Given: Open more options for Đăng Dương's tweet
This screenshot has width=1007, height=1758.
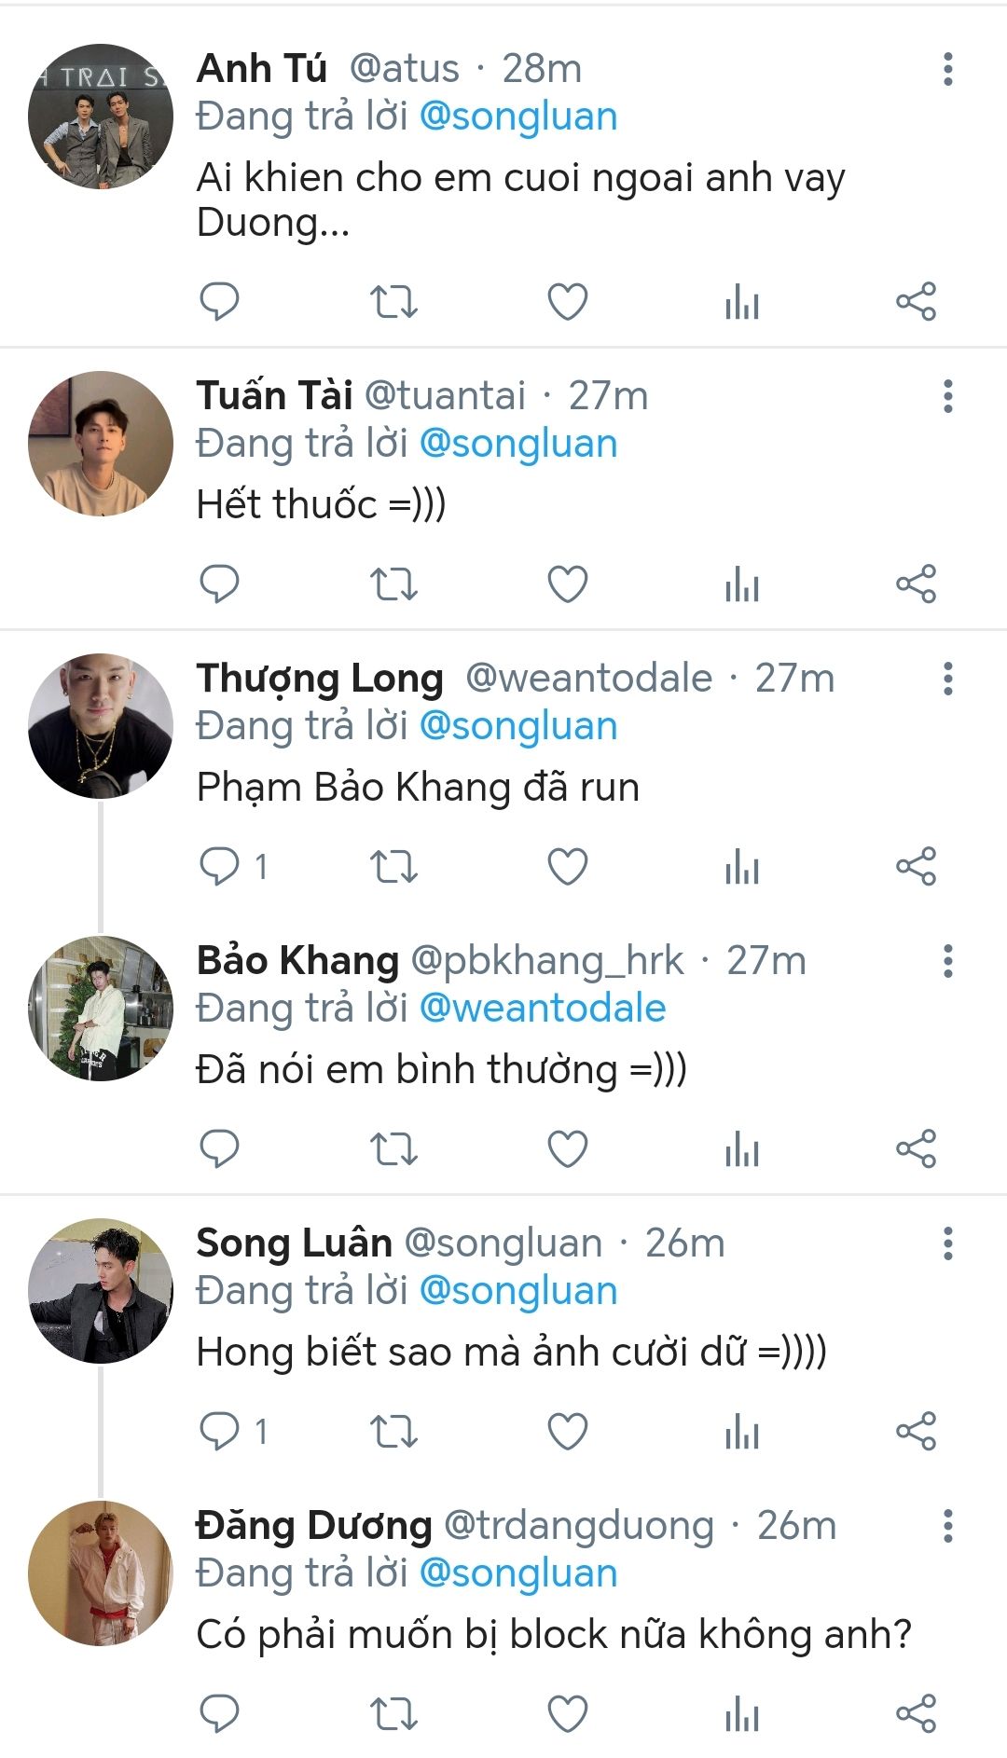Looking at the screenshot, I should 947,1526.
